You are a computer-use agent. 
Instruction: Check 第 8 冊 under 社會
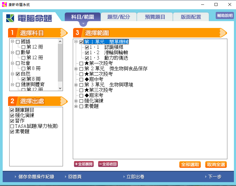pos(23,69)
